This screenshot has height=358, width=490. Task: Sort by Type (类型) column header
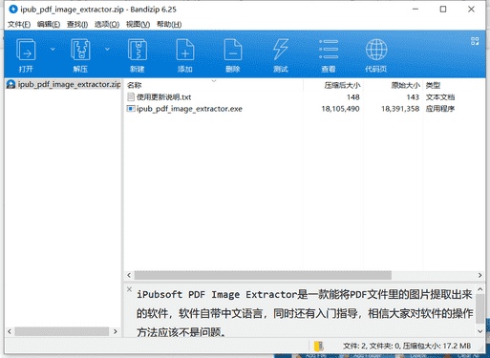point(434,85)
